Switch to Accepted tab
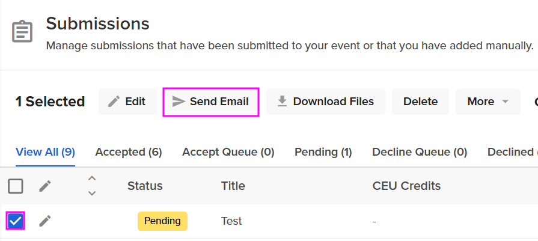Screen dimensions: 538x241 [x=129, y=152]
